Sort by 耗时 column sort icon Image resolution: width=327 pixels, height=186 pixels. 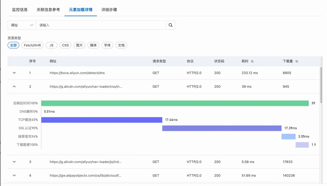pos(252,61)
